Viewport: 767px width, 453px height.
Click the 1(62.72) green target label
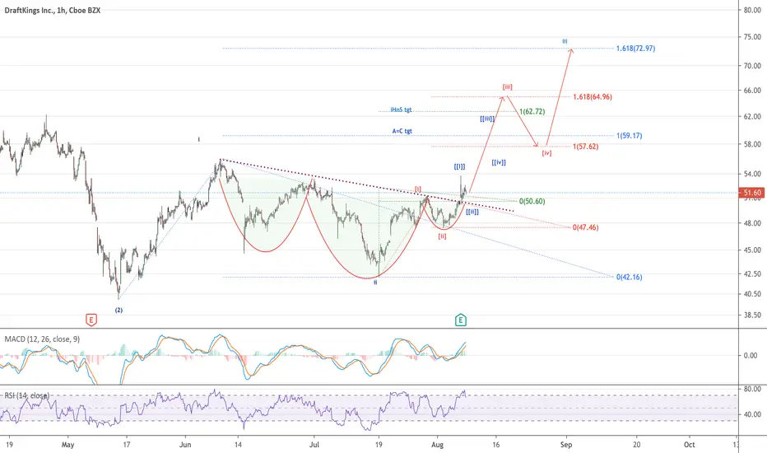tap(532, 111)
